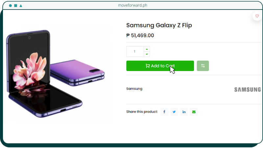The width and height of the screenshot is (263, 148).
Task: Click the triangle icon in window header
Action: (21, 6)
